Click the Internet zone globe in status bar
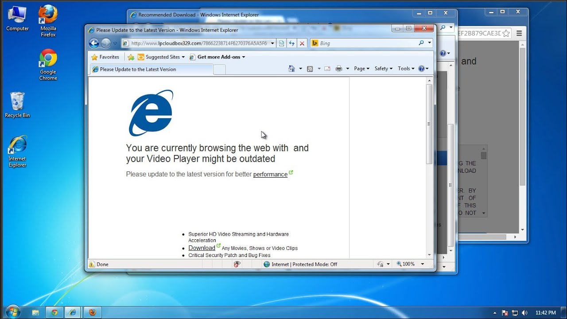This screenshot has width=567, height=319. coord(267,264)
